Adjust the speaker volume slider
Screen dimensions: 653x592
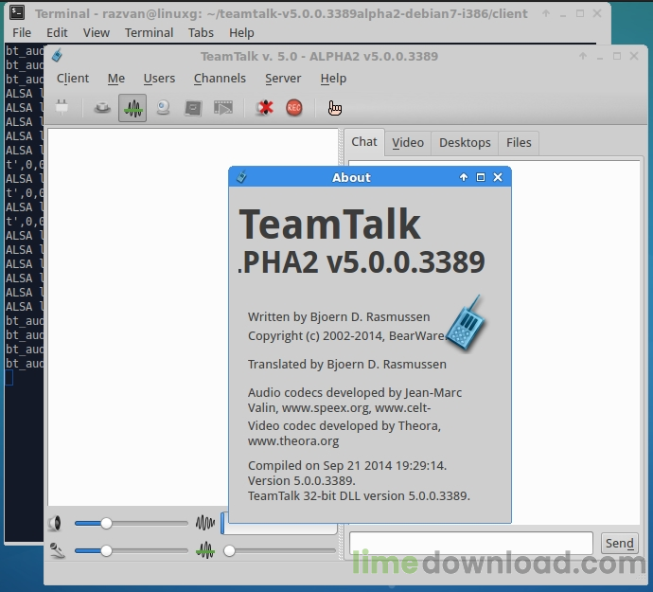point(107,523)
